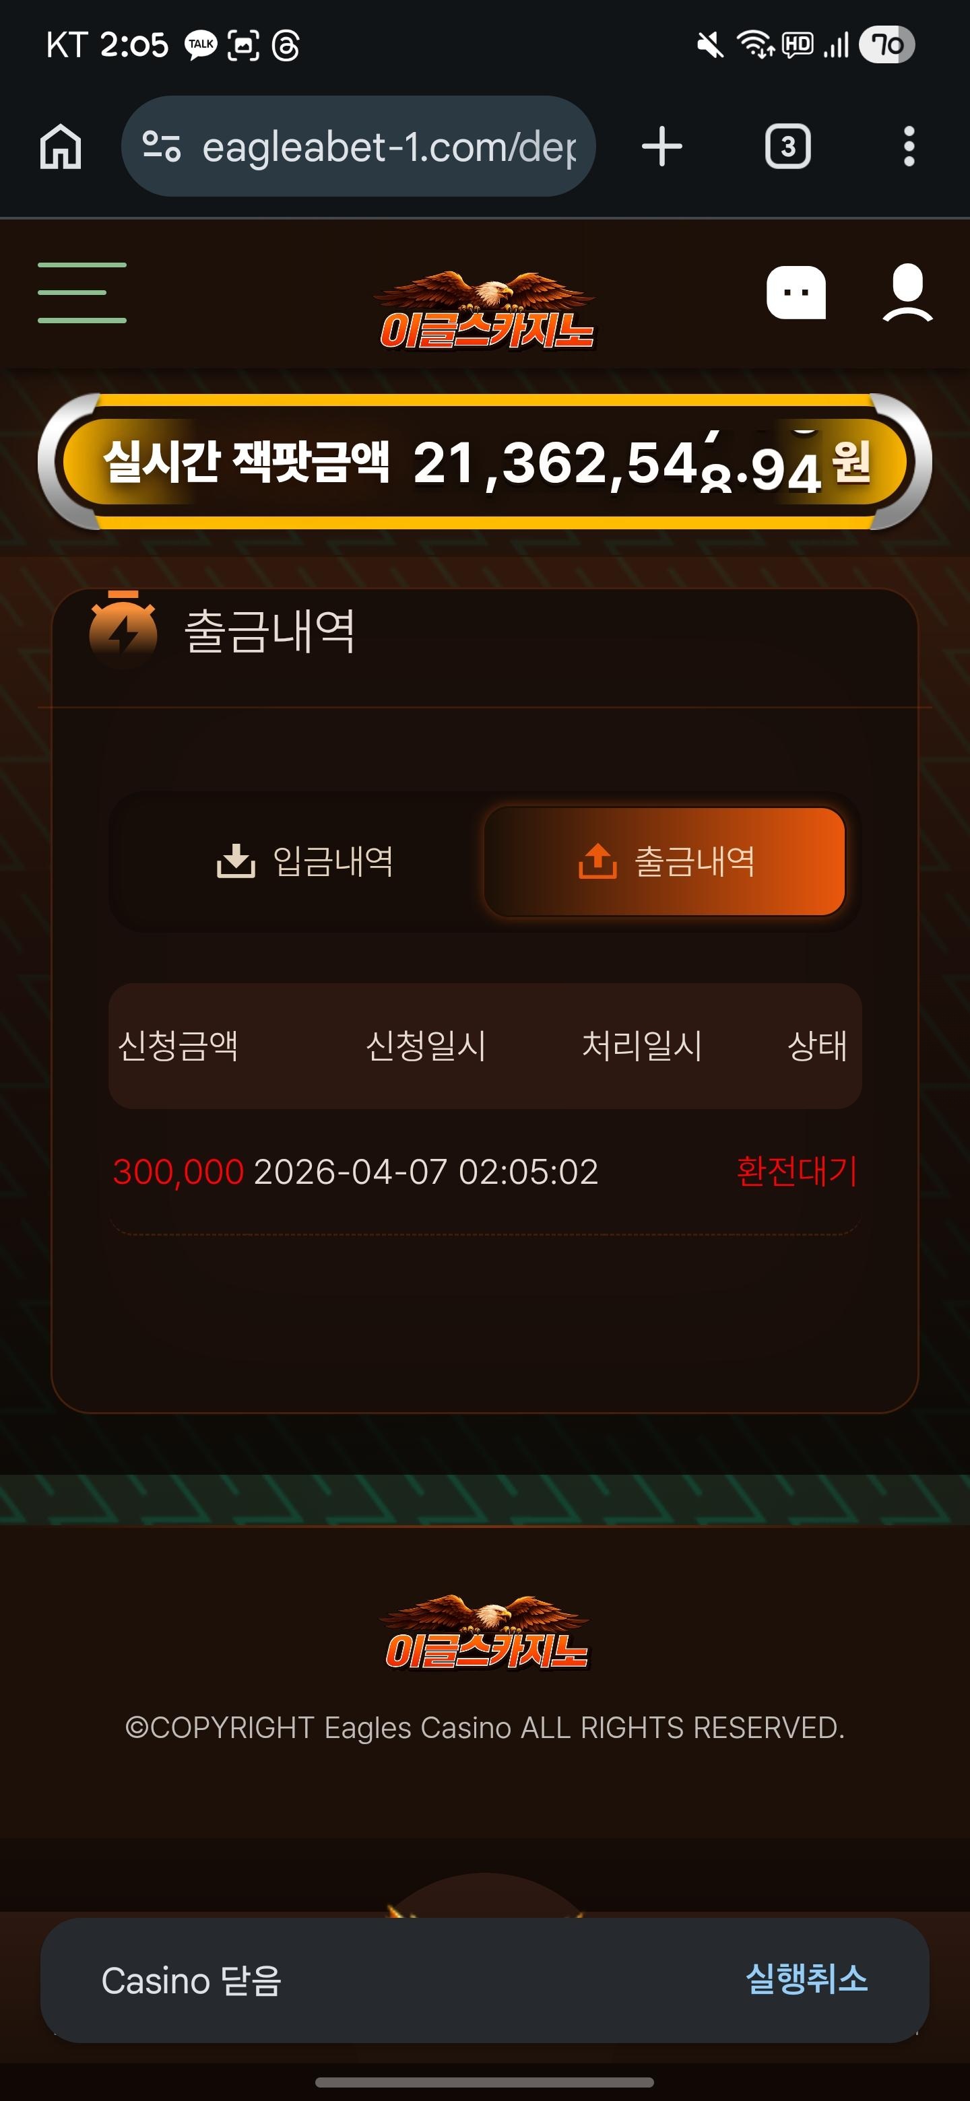Open the tab switcher showing 3
970x2101 pixels.
[787, 147]
